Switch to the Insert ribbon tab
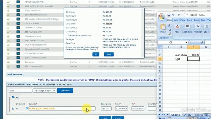The image size is (211, 119). 176,20
